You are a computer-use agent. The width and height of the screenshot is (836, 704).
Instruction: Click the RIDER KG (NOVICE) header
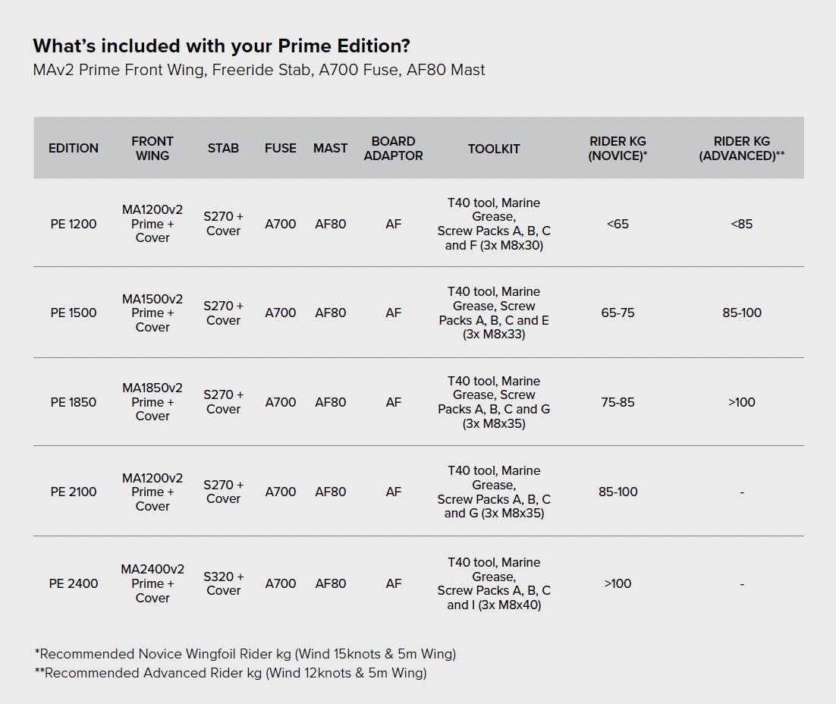[x=618, y=148]
